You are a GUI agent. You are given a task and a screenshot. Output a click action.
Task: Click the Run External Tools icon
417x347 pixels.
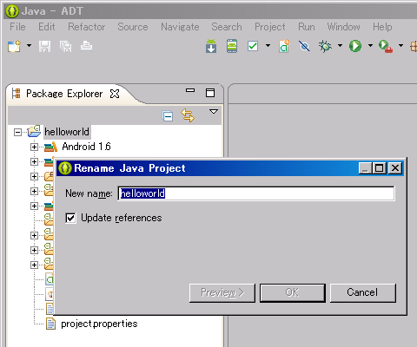pyautogui.click(x=386, y=46)
